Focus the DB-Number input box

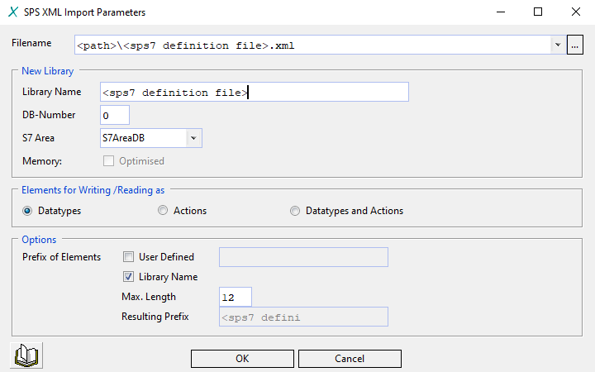click(115, 115)
